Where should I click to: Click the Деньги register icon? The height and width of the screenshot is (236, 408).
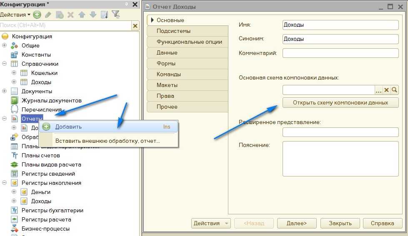click(24, 192)
